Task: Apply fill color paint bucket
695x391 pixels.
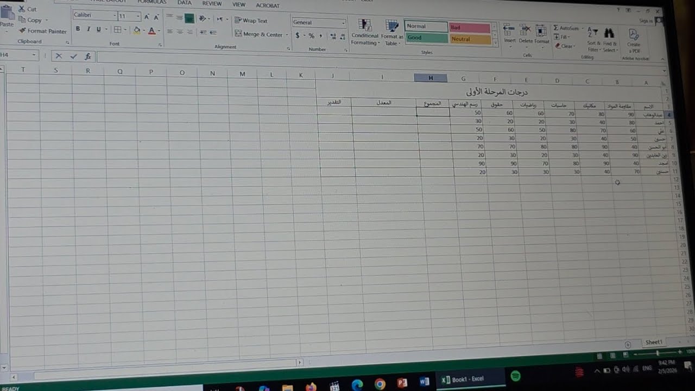Action: 136,30
